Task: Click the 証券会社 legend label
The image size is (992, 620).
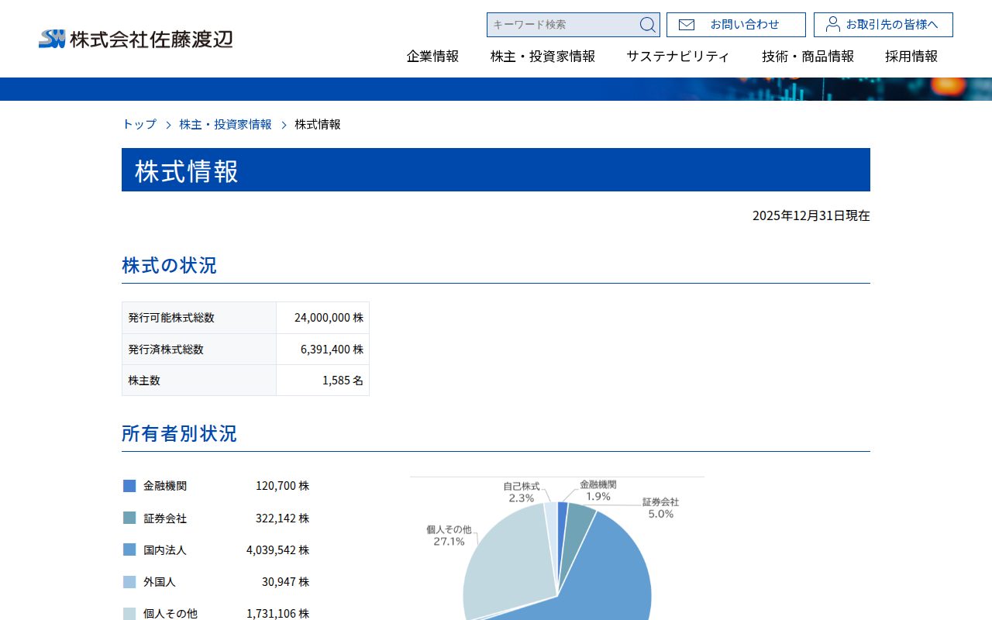Action: coord(165,518)
